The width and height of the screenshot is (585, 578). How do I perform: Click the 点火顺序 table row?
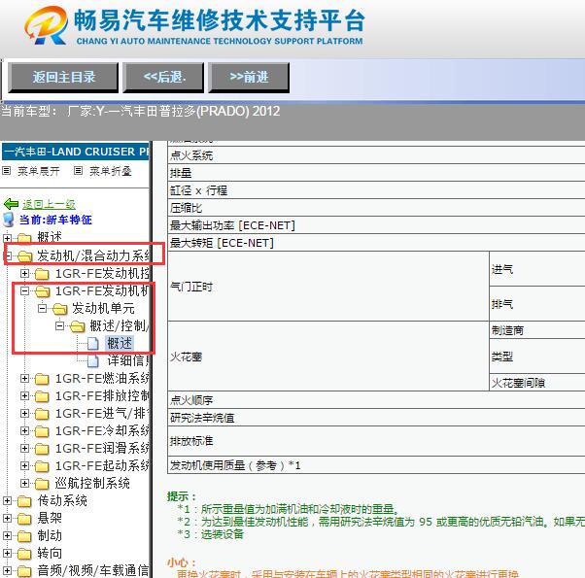(376, 400)
